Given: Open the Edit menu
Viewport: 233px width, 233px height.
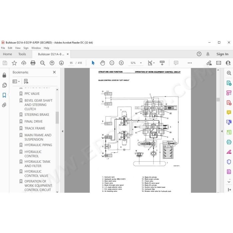Looking at the screenshot, I should click(10, 48).
